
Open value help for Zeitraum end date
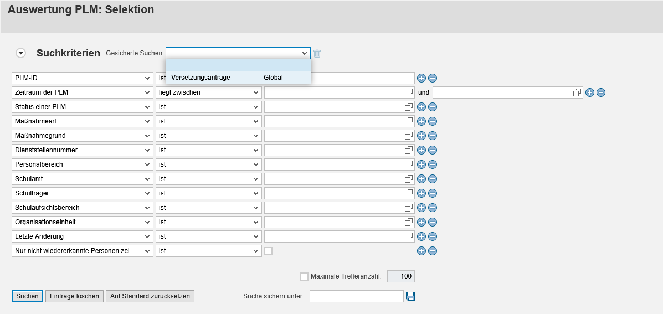tap(577, 92)
